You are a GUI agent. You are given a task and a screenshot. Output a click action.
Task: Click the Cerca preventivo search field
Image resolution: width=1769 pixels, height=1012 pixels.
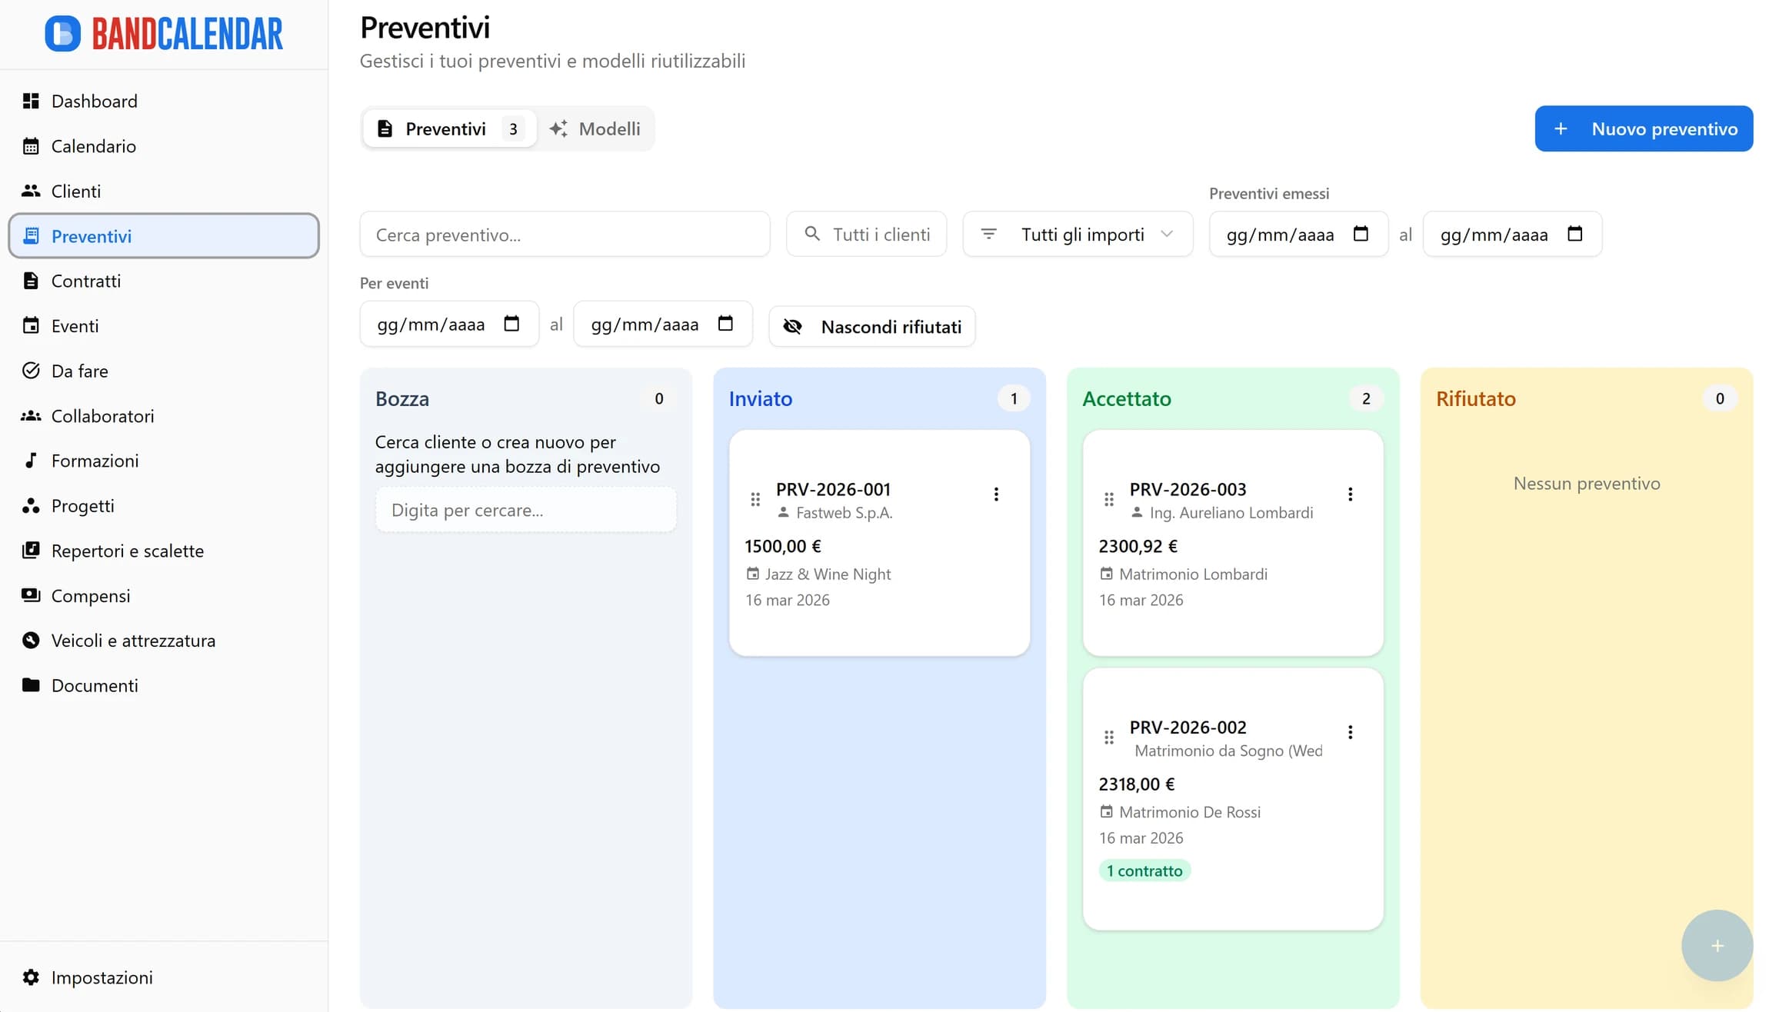pyautogui.click(x=565, y=234)
